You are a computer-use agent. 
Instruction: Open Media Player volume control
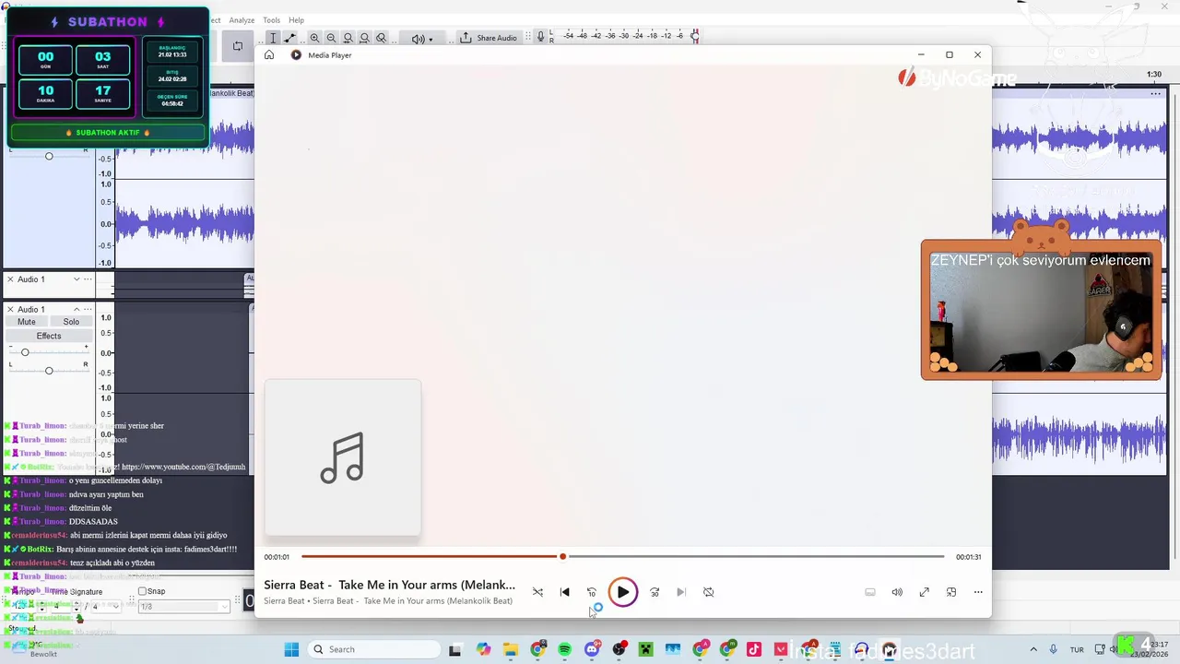point(897,592)
